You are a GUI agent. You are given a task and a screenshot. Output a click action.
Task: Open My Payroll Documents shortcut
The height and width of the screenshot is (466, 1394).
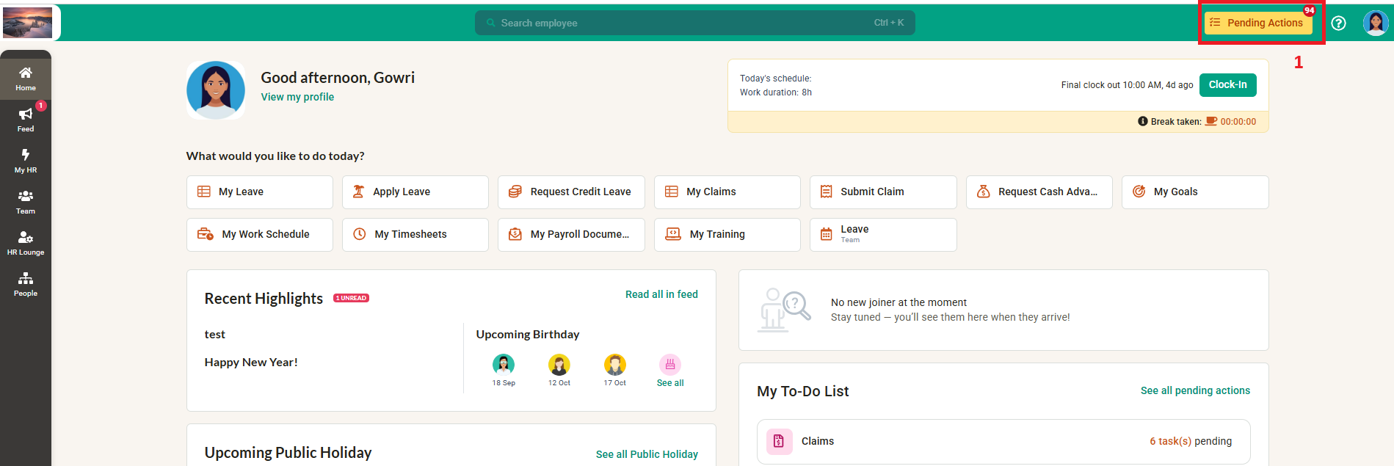click(571, 235)
